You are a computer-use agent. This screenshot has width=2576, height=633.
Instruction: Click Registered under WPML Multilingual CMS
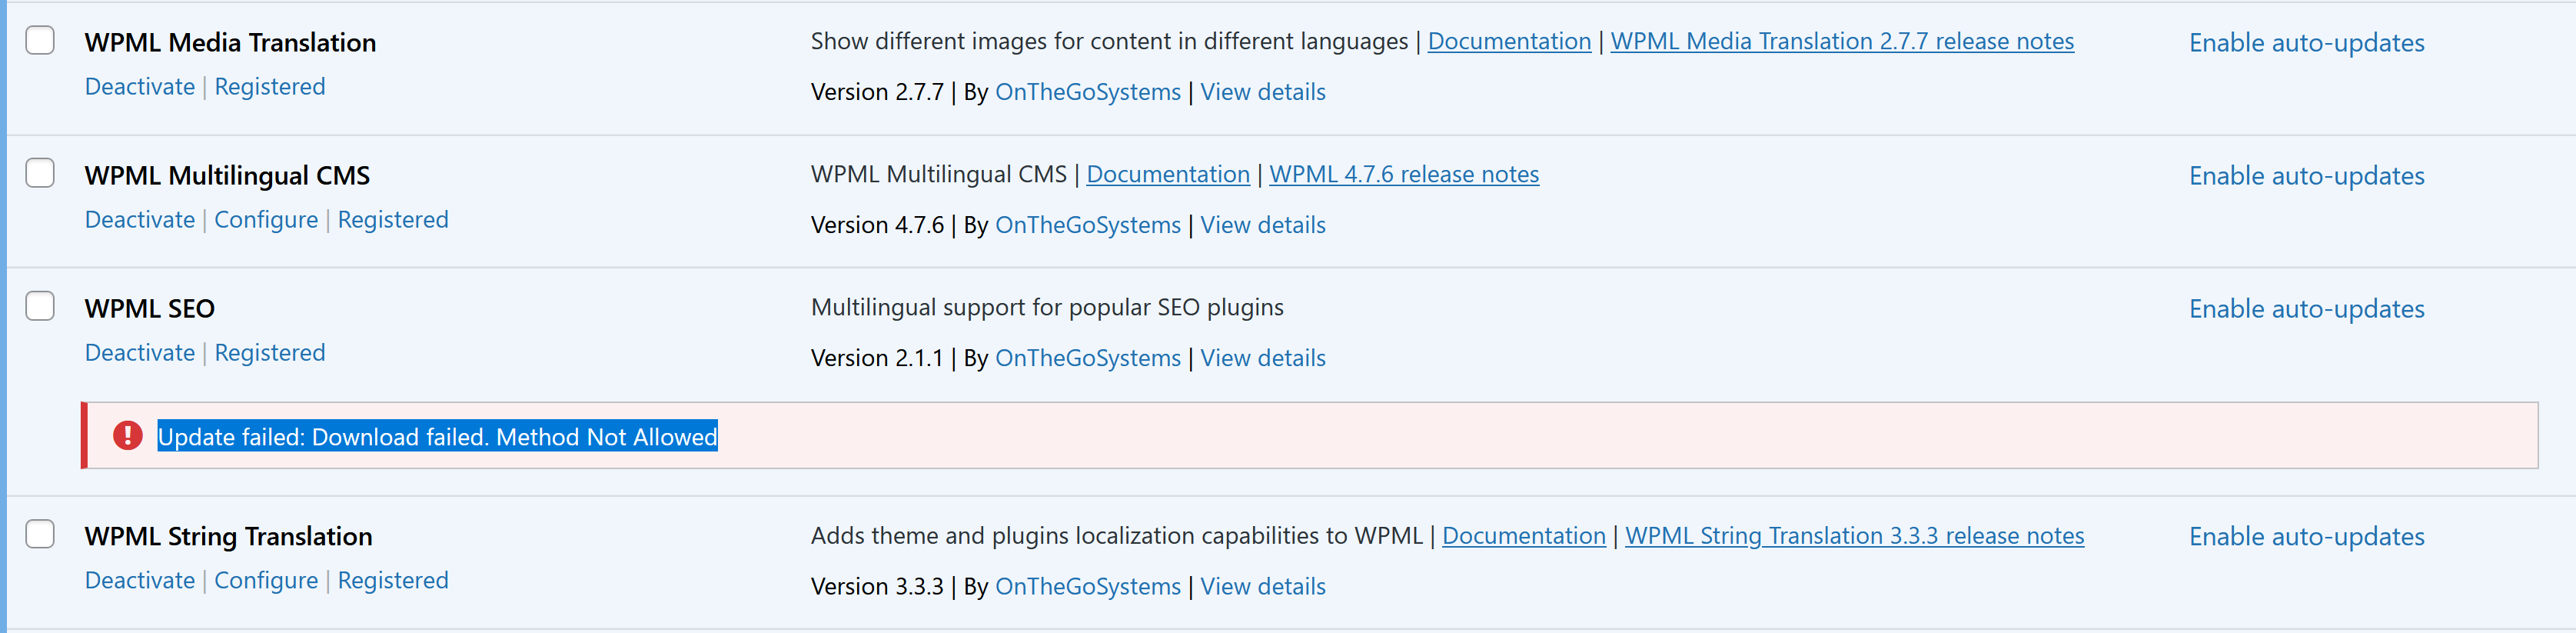click(393, 220)
